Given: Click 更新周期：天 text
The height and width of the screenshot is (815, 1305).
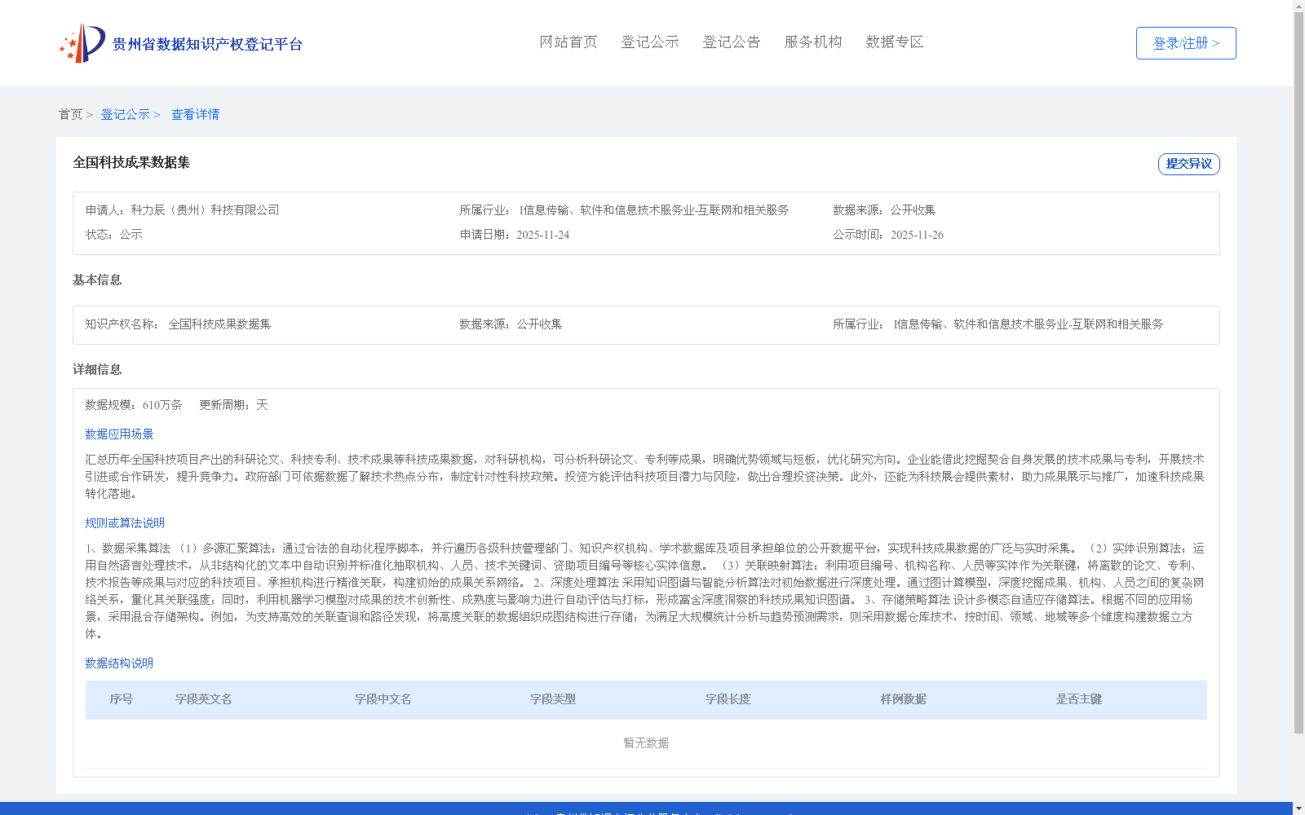Looking at the screenshot, I should (233, 405).
